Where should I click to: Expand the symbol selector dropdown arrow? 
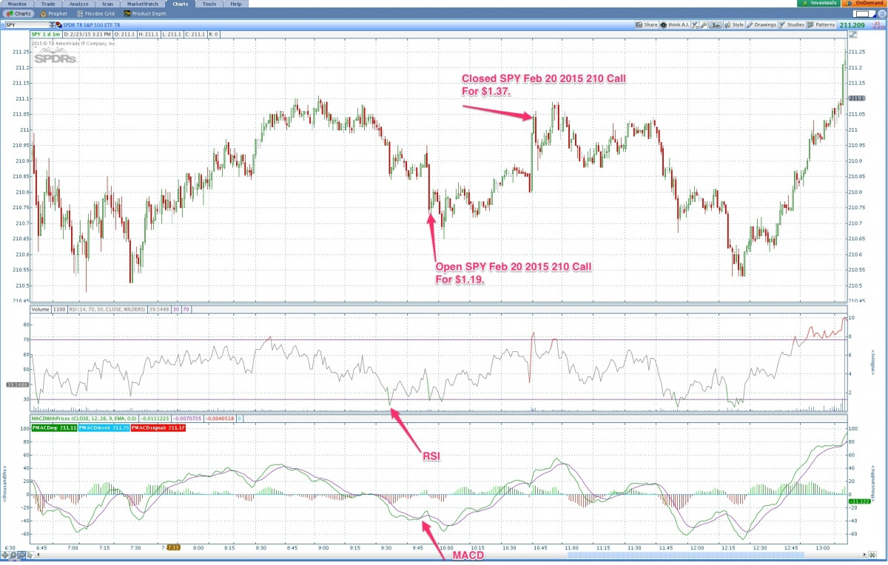coord(52,25)
